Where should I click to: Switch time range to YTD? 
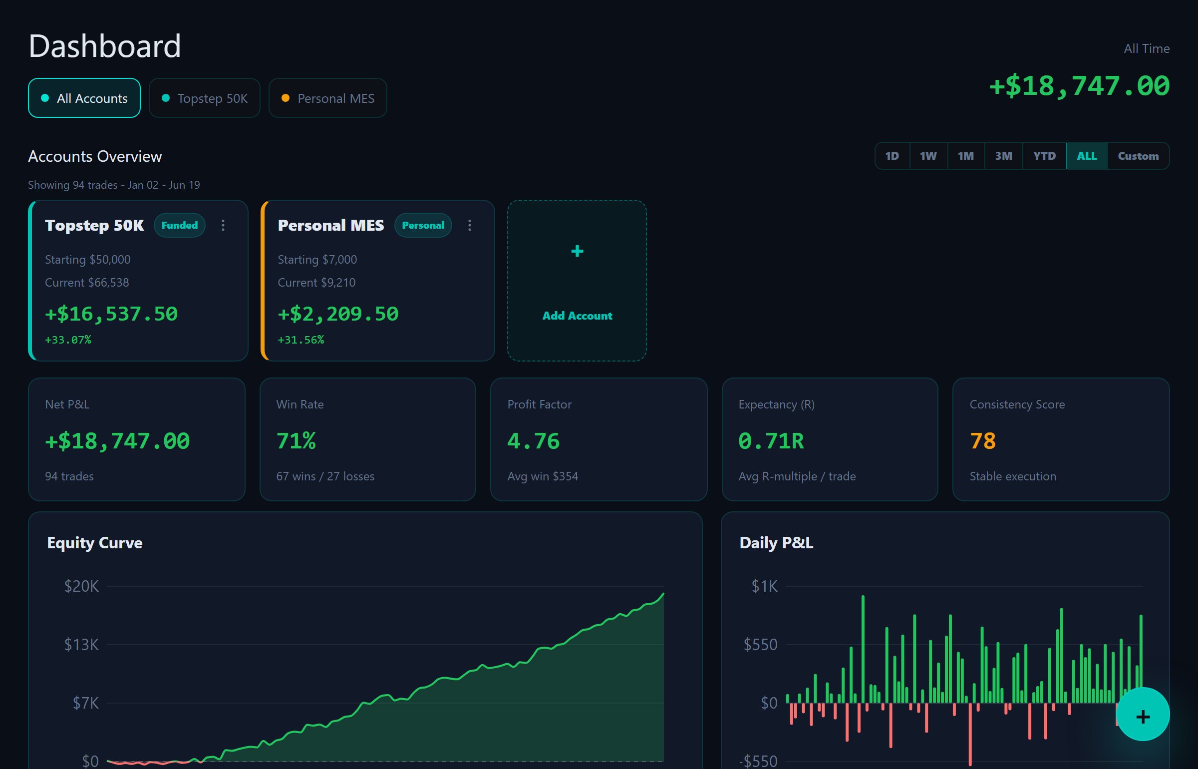pos(1044,156)
